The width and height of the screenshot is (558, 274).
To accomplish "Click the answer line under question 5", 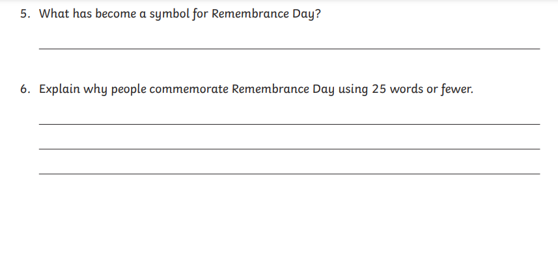I will [x=289, y=49].
